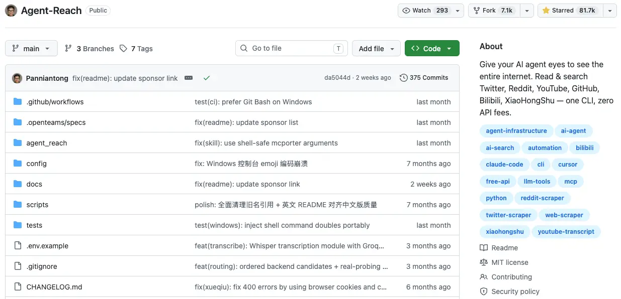Click the magnifier icon in Go to file

coord(244,48)
